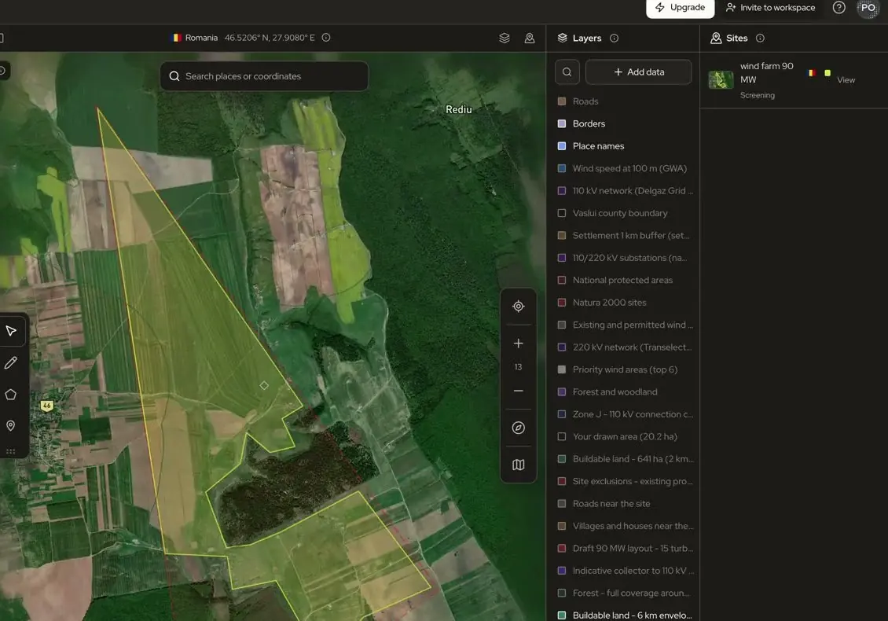Toggle Villages and houses near layer
The height and width of the screenshot is (621, 888).
(x=562, y=526)
